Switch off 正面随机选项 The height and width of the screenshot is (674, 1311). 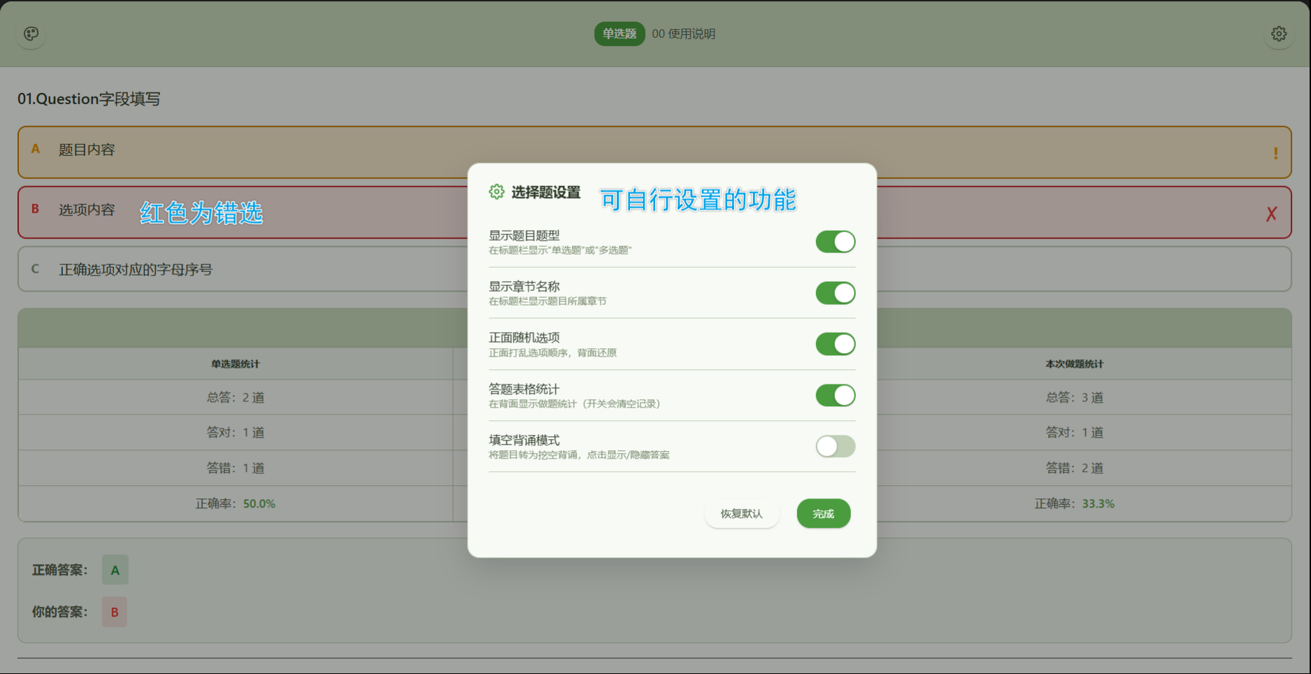tap(836, 344)
